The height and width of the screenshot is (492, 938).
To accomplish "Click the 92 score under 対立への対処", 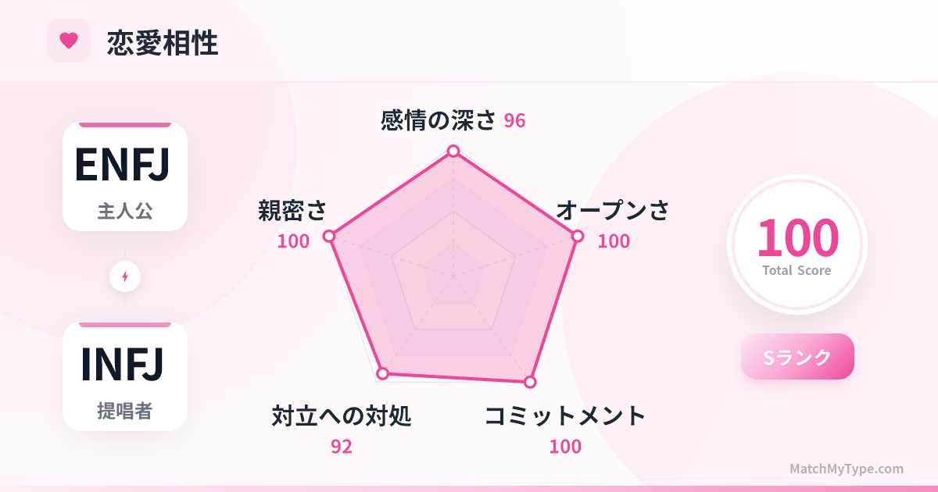I will coord(341,447).
